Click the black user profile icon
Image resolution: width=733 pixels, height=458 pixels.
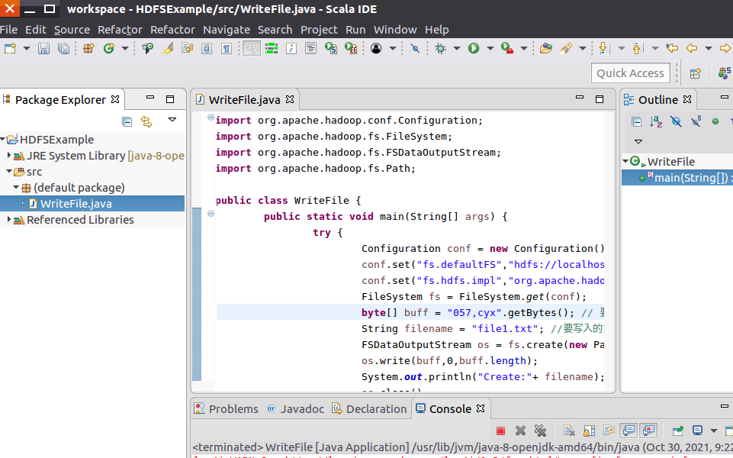pyautogui.click(x=376, y=48)
